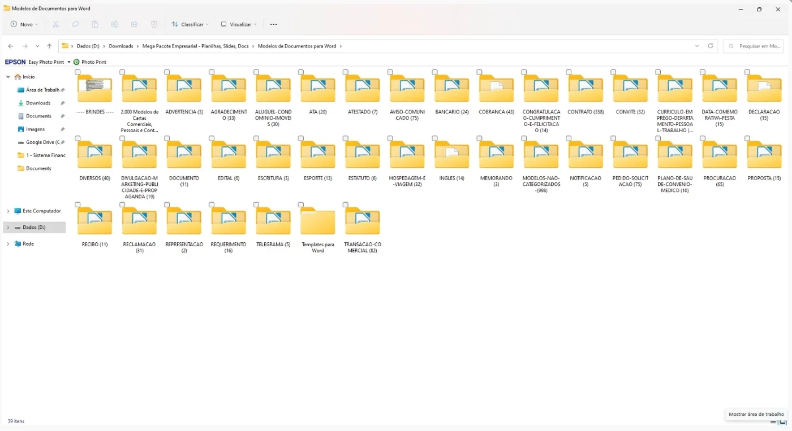
Task: Click the Copy icon in toolbar
Action: coord(75,24)
